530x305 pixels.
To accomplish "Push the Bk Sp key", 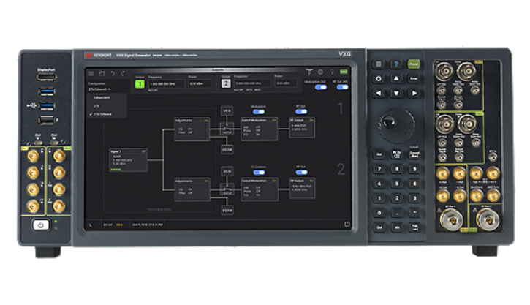I will (x=396, y=154).
